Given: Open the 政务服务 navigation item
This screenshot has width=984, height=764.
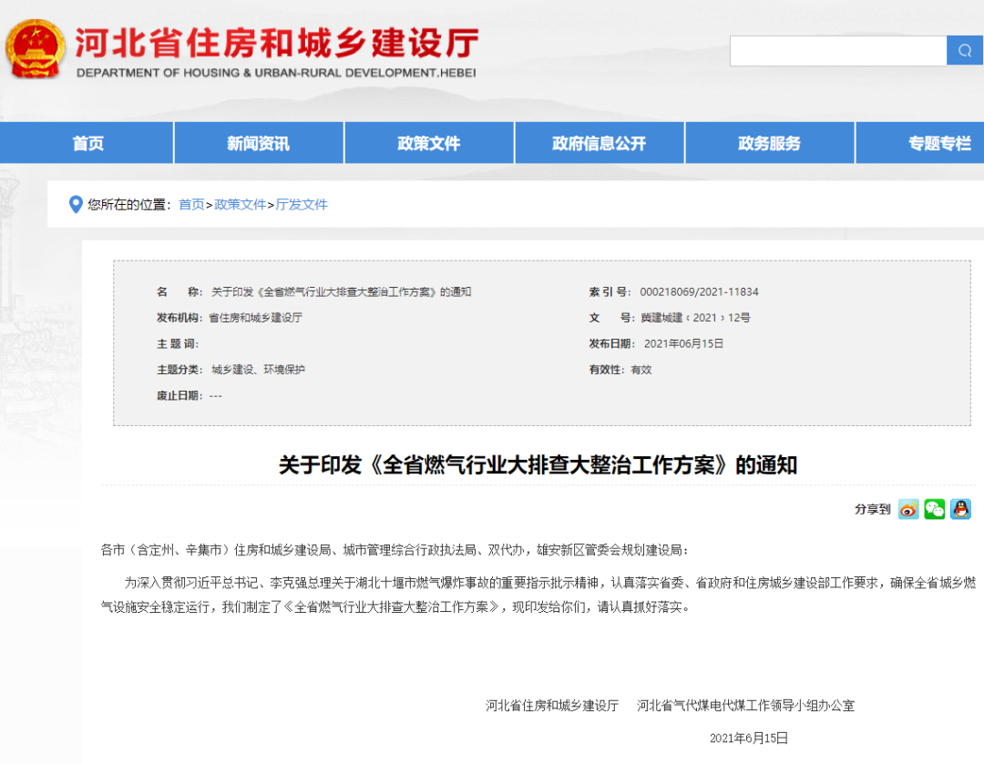Looking at the screenshot, I should coord(769,143).
